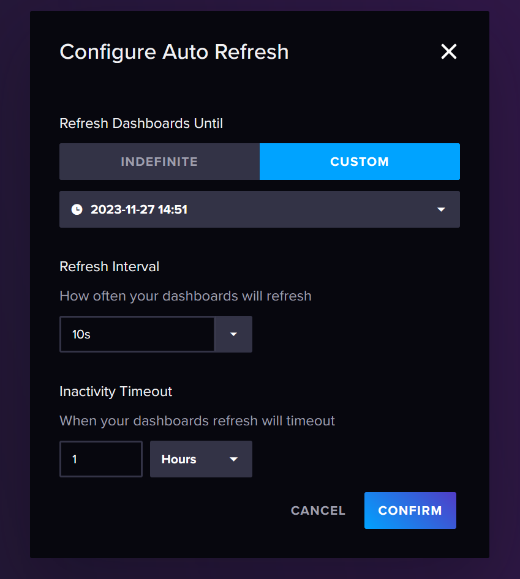The height and width of the screenshot is (579, 520).
Task: Click the Refresh Dashboards Until label
Action: pos(141,124)
